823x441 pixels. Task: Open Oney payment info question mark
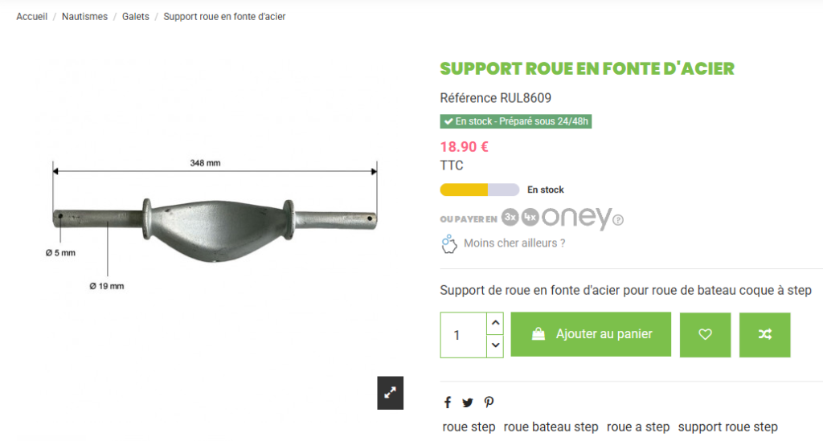(618, 220)
